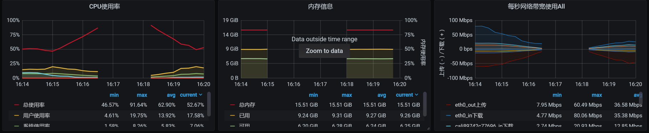Sort network legend by max column
Viewport: 649px width, 133px height.
pos(597,95)
